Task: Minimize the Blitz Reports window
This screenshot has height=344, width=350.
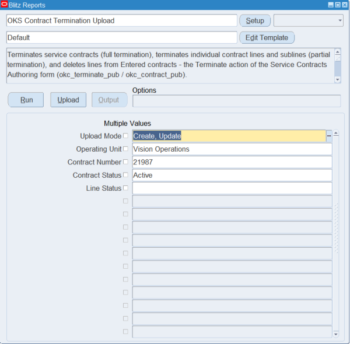Action: pyautogui.click(x=331, y=5)
